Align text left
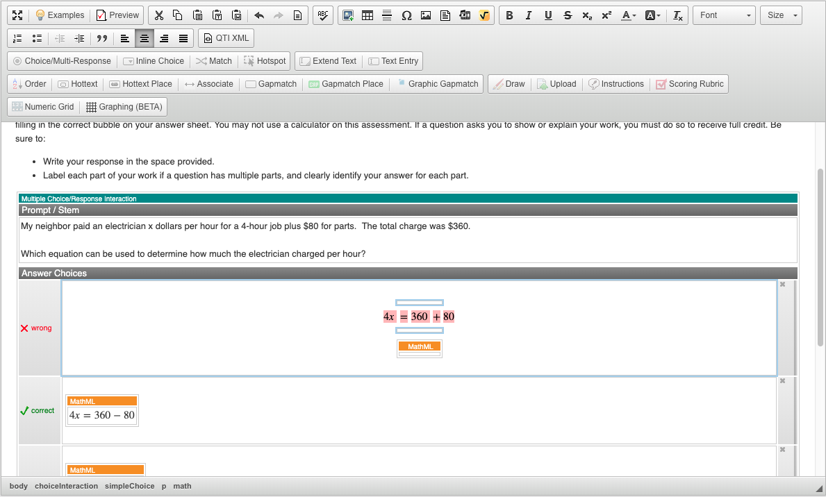This screenshot has width=826, height=497. (125, 38)
